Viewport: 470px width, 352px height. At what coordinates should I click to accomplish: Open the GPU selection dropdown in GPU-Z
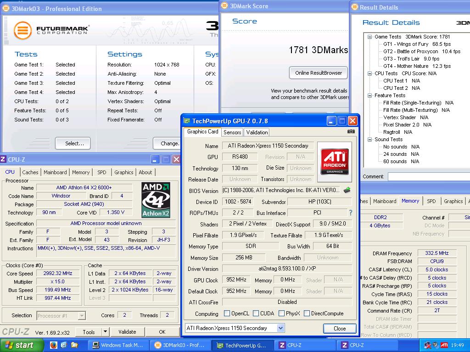coord(280,328)
